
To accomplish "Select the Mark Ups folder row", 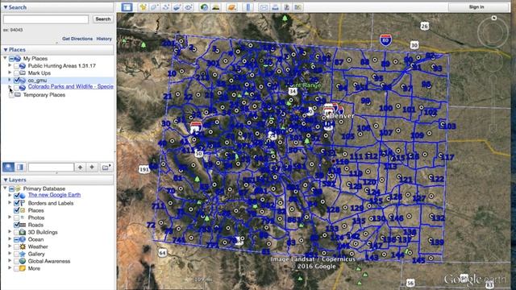I will (40, 73).
